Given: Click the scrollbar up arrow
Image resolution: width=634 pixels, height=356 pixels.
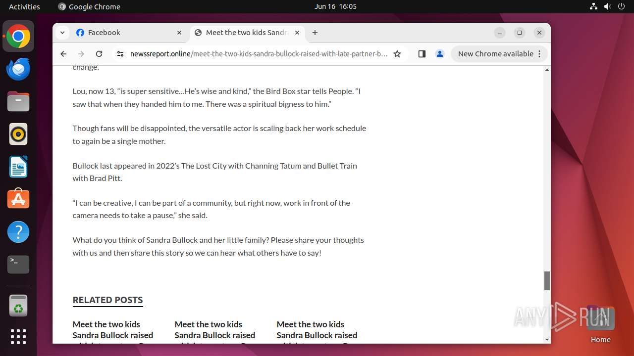Looking at the screenshot, I should point(547,70).
